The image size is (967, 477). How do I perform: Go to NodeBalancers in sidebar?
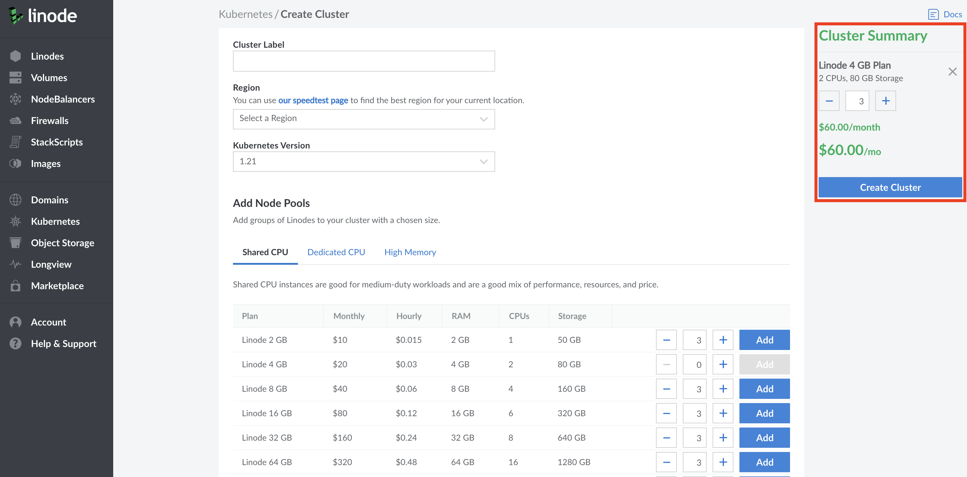(x=63, y=99)
